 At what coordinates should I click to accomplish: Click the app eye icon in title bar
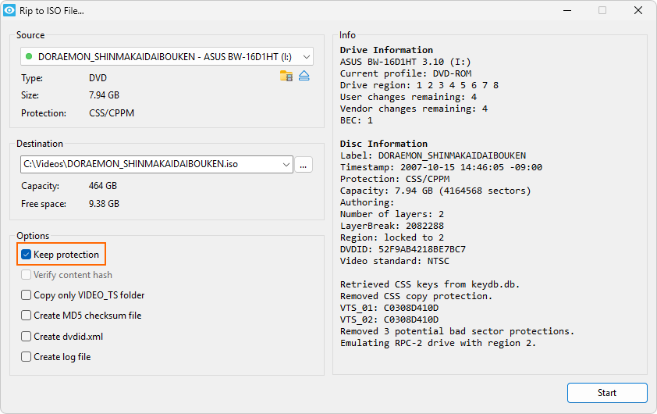[x=9, y=10]
